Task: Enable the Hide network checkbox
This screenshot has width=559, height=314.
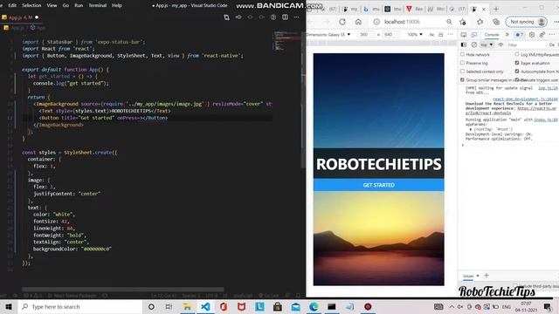Action: (462, 54)
